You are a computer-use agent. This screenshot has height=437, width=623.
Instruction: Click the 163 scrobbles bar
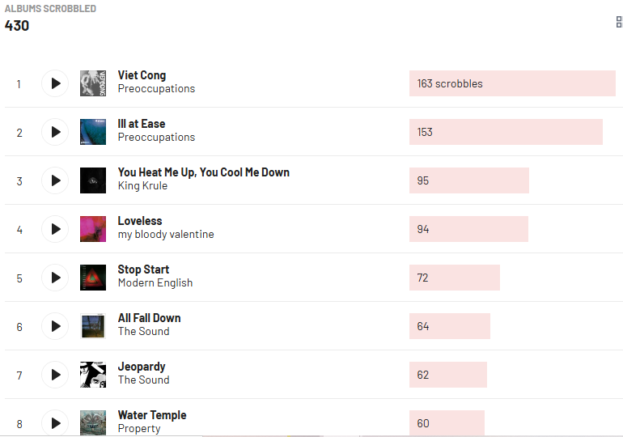[511, 83]
